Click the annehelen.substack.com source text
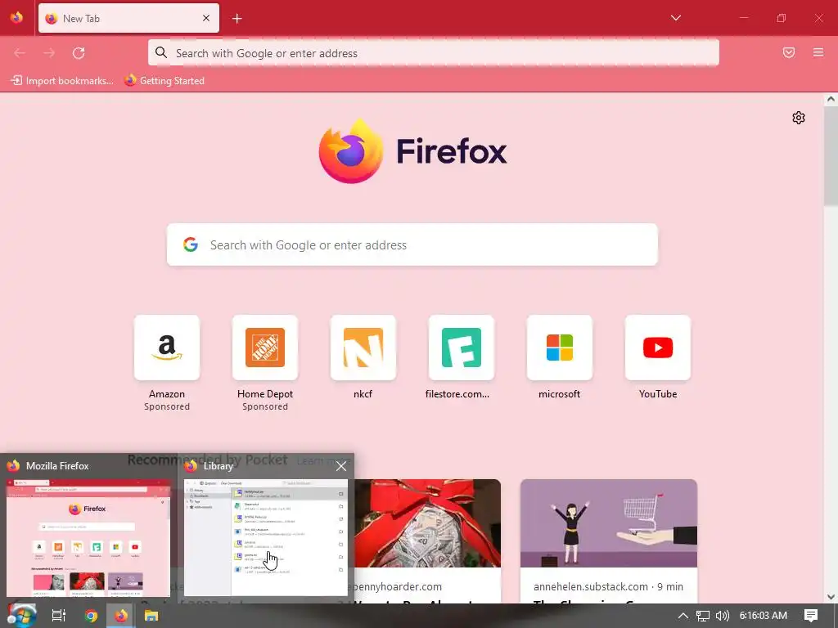This screenshot has width=838, height=628. tap(591, 586)
